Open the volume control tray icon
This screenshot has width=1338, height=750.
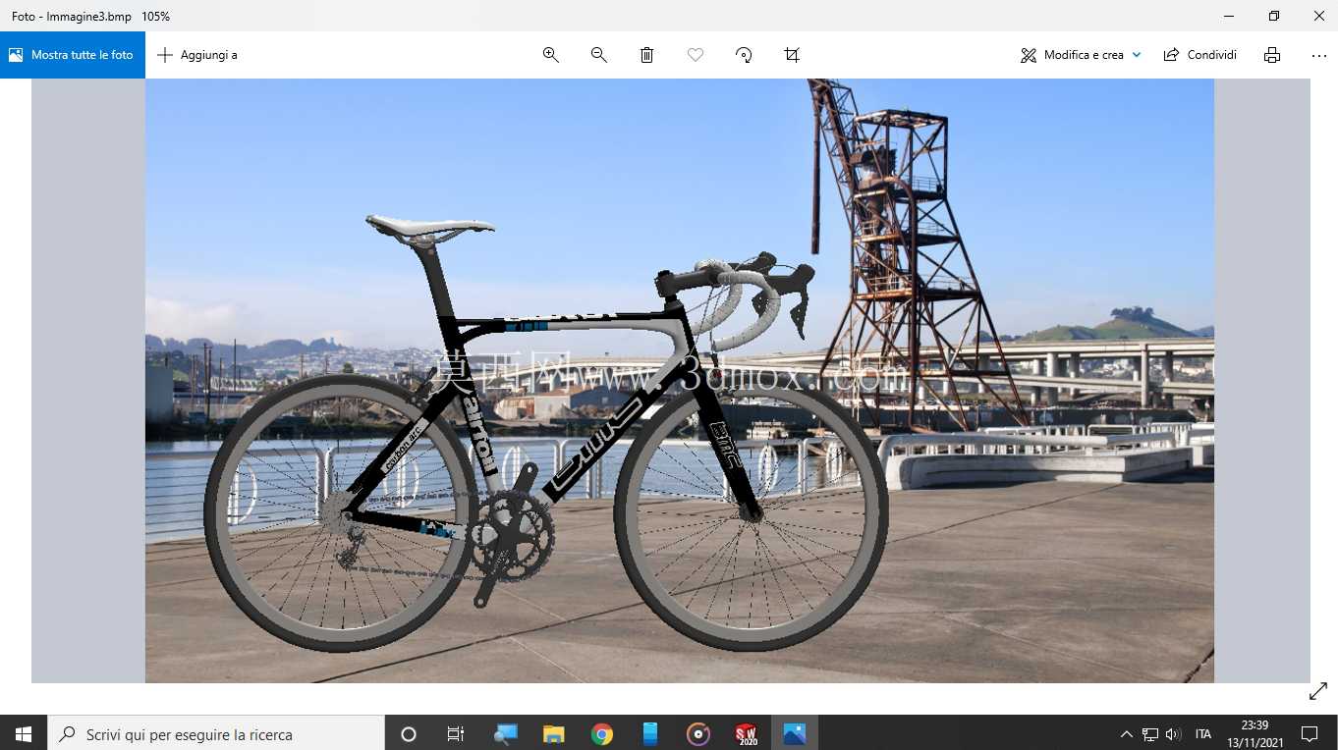coord(1173,734)
